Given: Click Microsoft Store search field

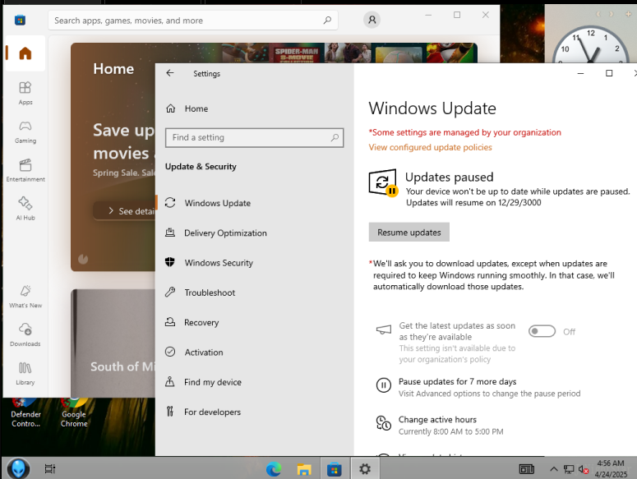Looking at the screenshot, I should tap(185, 21).
